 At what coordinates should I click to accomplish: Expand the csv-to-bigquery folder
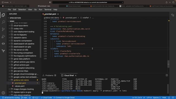click(20, 35)
